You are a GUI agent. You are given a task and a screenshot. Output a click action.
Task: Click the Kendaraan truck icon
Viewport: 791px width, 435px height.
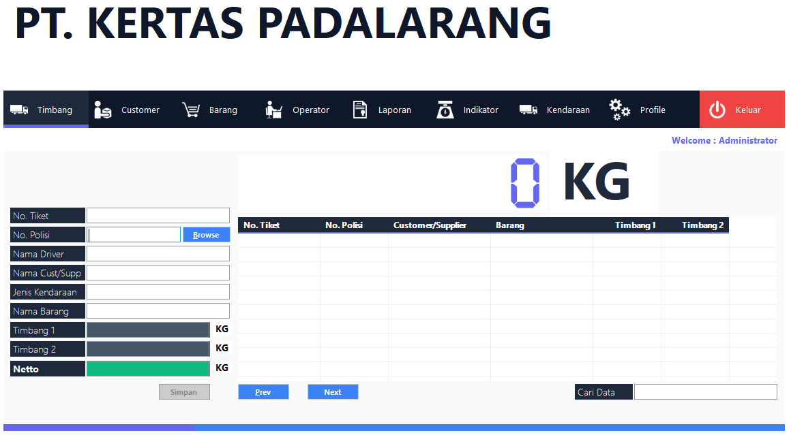tap(528, 110)
